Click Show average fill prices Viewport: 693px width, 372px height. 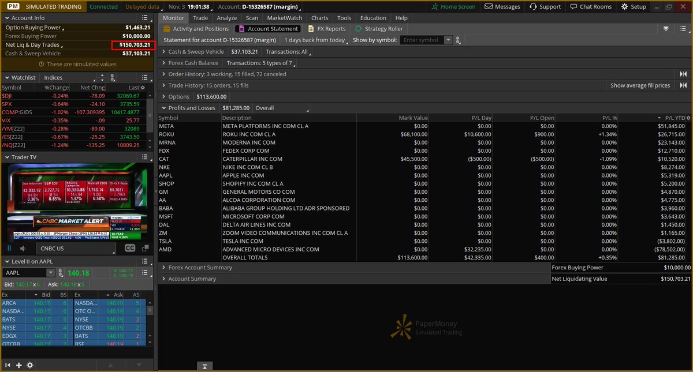(x=640, y=85)
